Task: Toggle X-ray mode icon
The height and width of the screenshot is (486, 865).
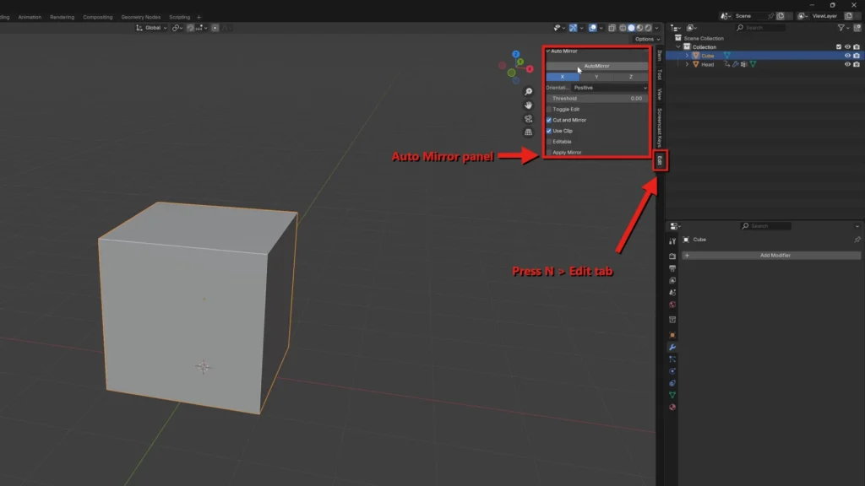Action: point(612,28)
